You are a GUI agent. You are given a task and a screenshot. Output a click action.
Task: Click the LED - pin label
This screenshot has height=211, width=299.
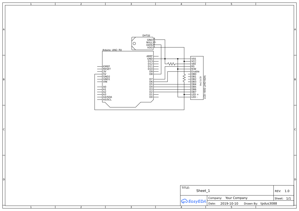tap(194, 97)
